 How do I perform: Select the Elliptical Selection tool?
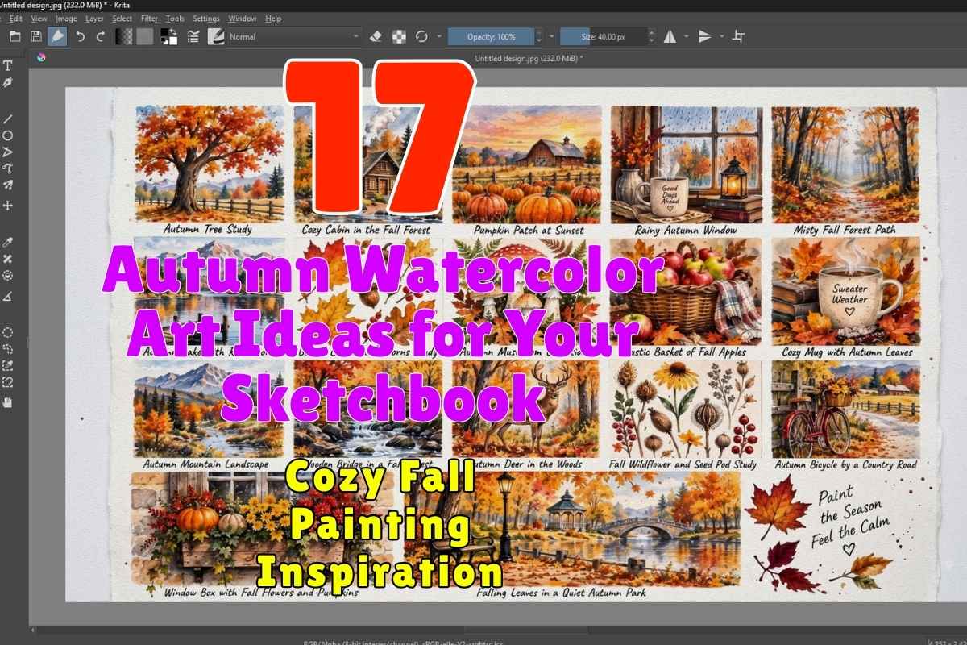(x=8, y=332)
